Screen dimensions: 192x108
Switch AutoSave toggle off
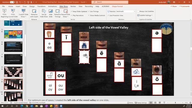click(12, 2)
